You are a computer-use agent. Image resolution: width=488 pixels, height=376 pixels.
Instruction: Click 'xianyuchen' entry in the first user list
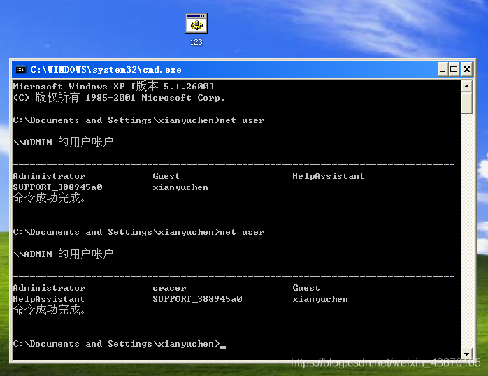180,187
